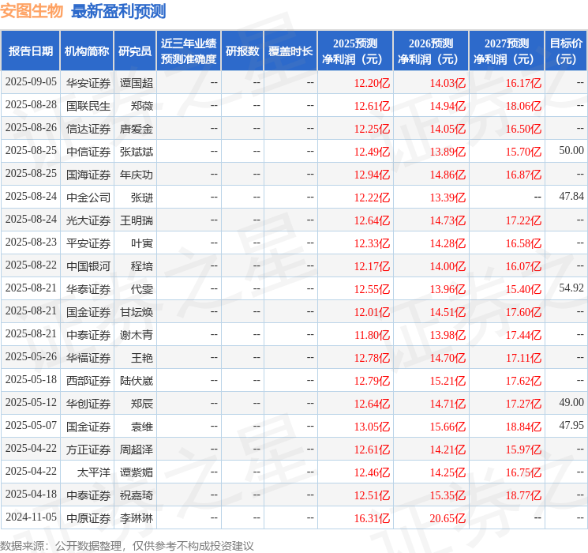Image resolution: width=588 pixels, height=553 pixels.
Task: Select researcher 甘坛焕
Action: click(137, 312)
